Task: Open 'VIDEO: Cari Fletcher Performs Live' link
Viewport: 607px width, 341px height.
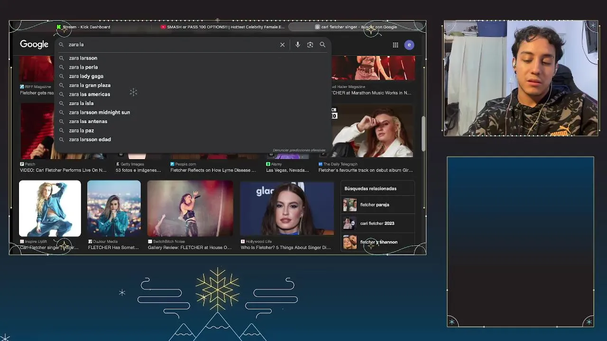Action: (x=64, y=170)
